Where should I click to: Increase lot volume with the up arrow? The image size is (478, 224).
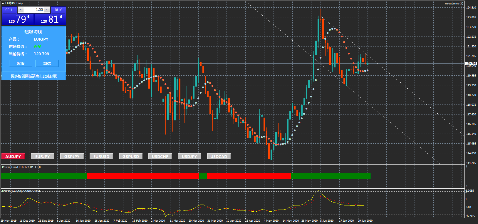tap(47, 10)
